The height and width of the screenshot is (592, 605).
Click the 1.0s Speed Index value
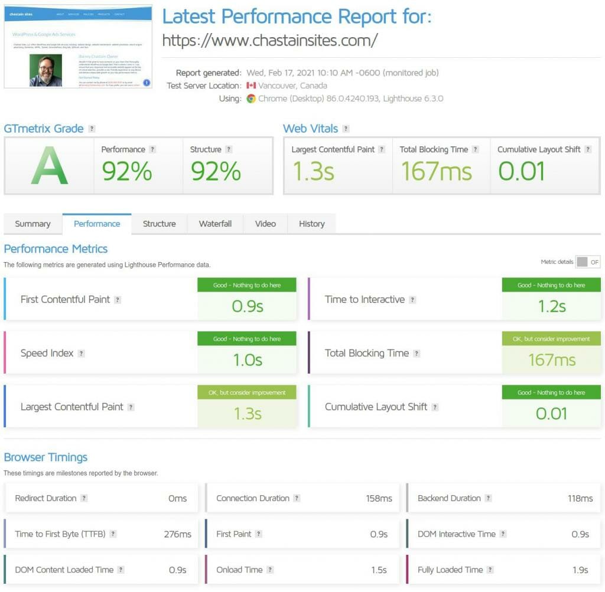(x=248, y=360)
